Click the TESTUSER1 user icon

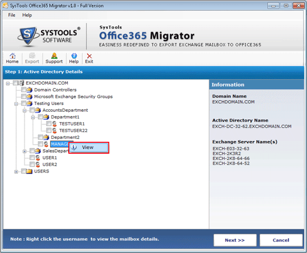point(55,124)
